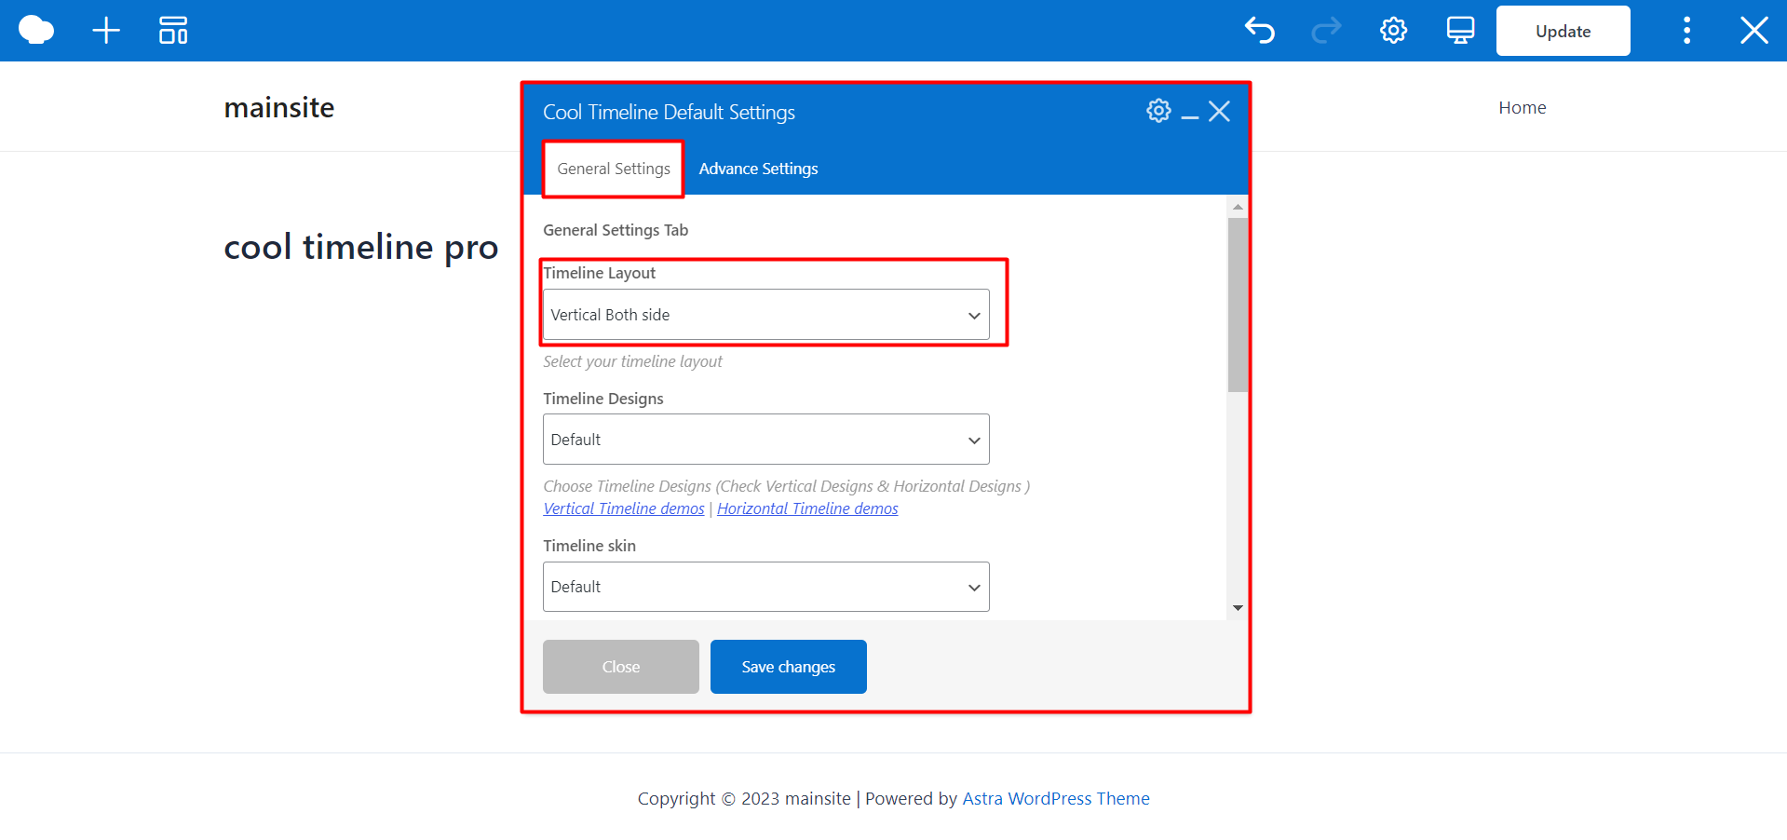Open the layout templates icon
The height and width of the screenshot is (840, 1787).
coord(173,31)
